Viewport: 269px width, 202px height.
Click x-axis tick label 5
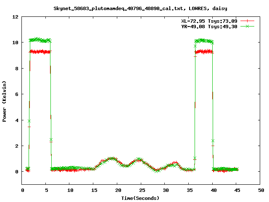pos(47,190)
